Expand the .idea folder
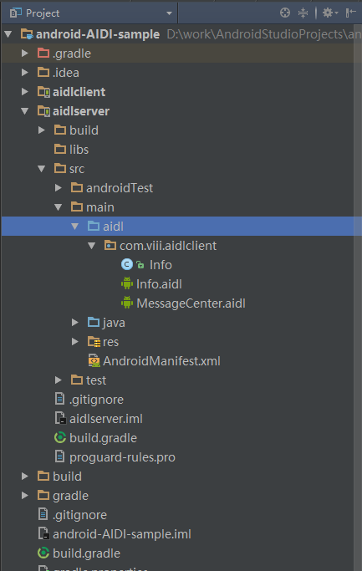Image resolution: width=362 pixels, height=571 pixels. [25, 73]
